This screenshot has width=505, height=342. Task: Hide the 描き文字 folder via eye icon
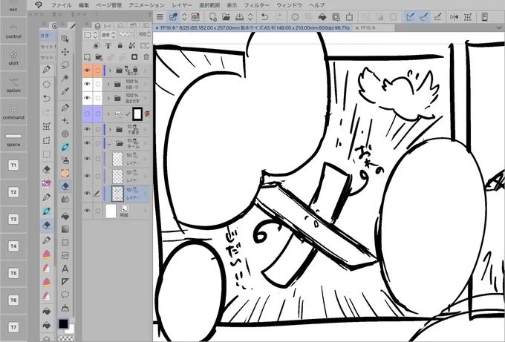[87, 98]
